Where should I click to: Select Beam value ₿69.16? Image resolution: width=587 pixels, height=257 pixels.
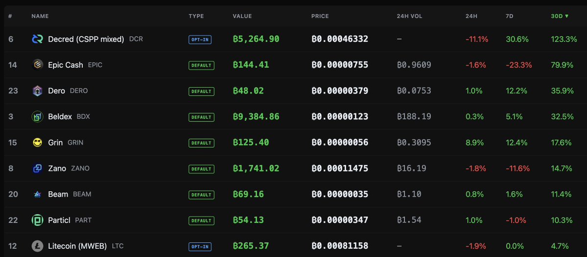click(x=248, y=194)
